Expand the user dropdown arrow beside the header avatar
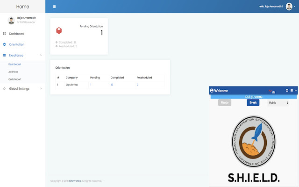 point(295,6)
